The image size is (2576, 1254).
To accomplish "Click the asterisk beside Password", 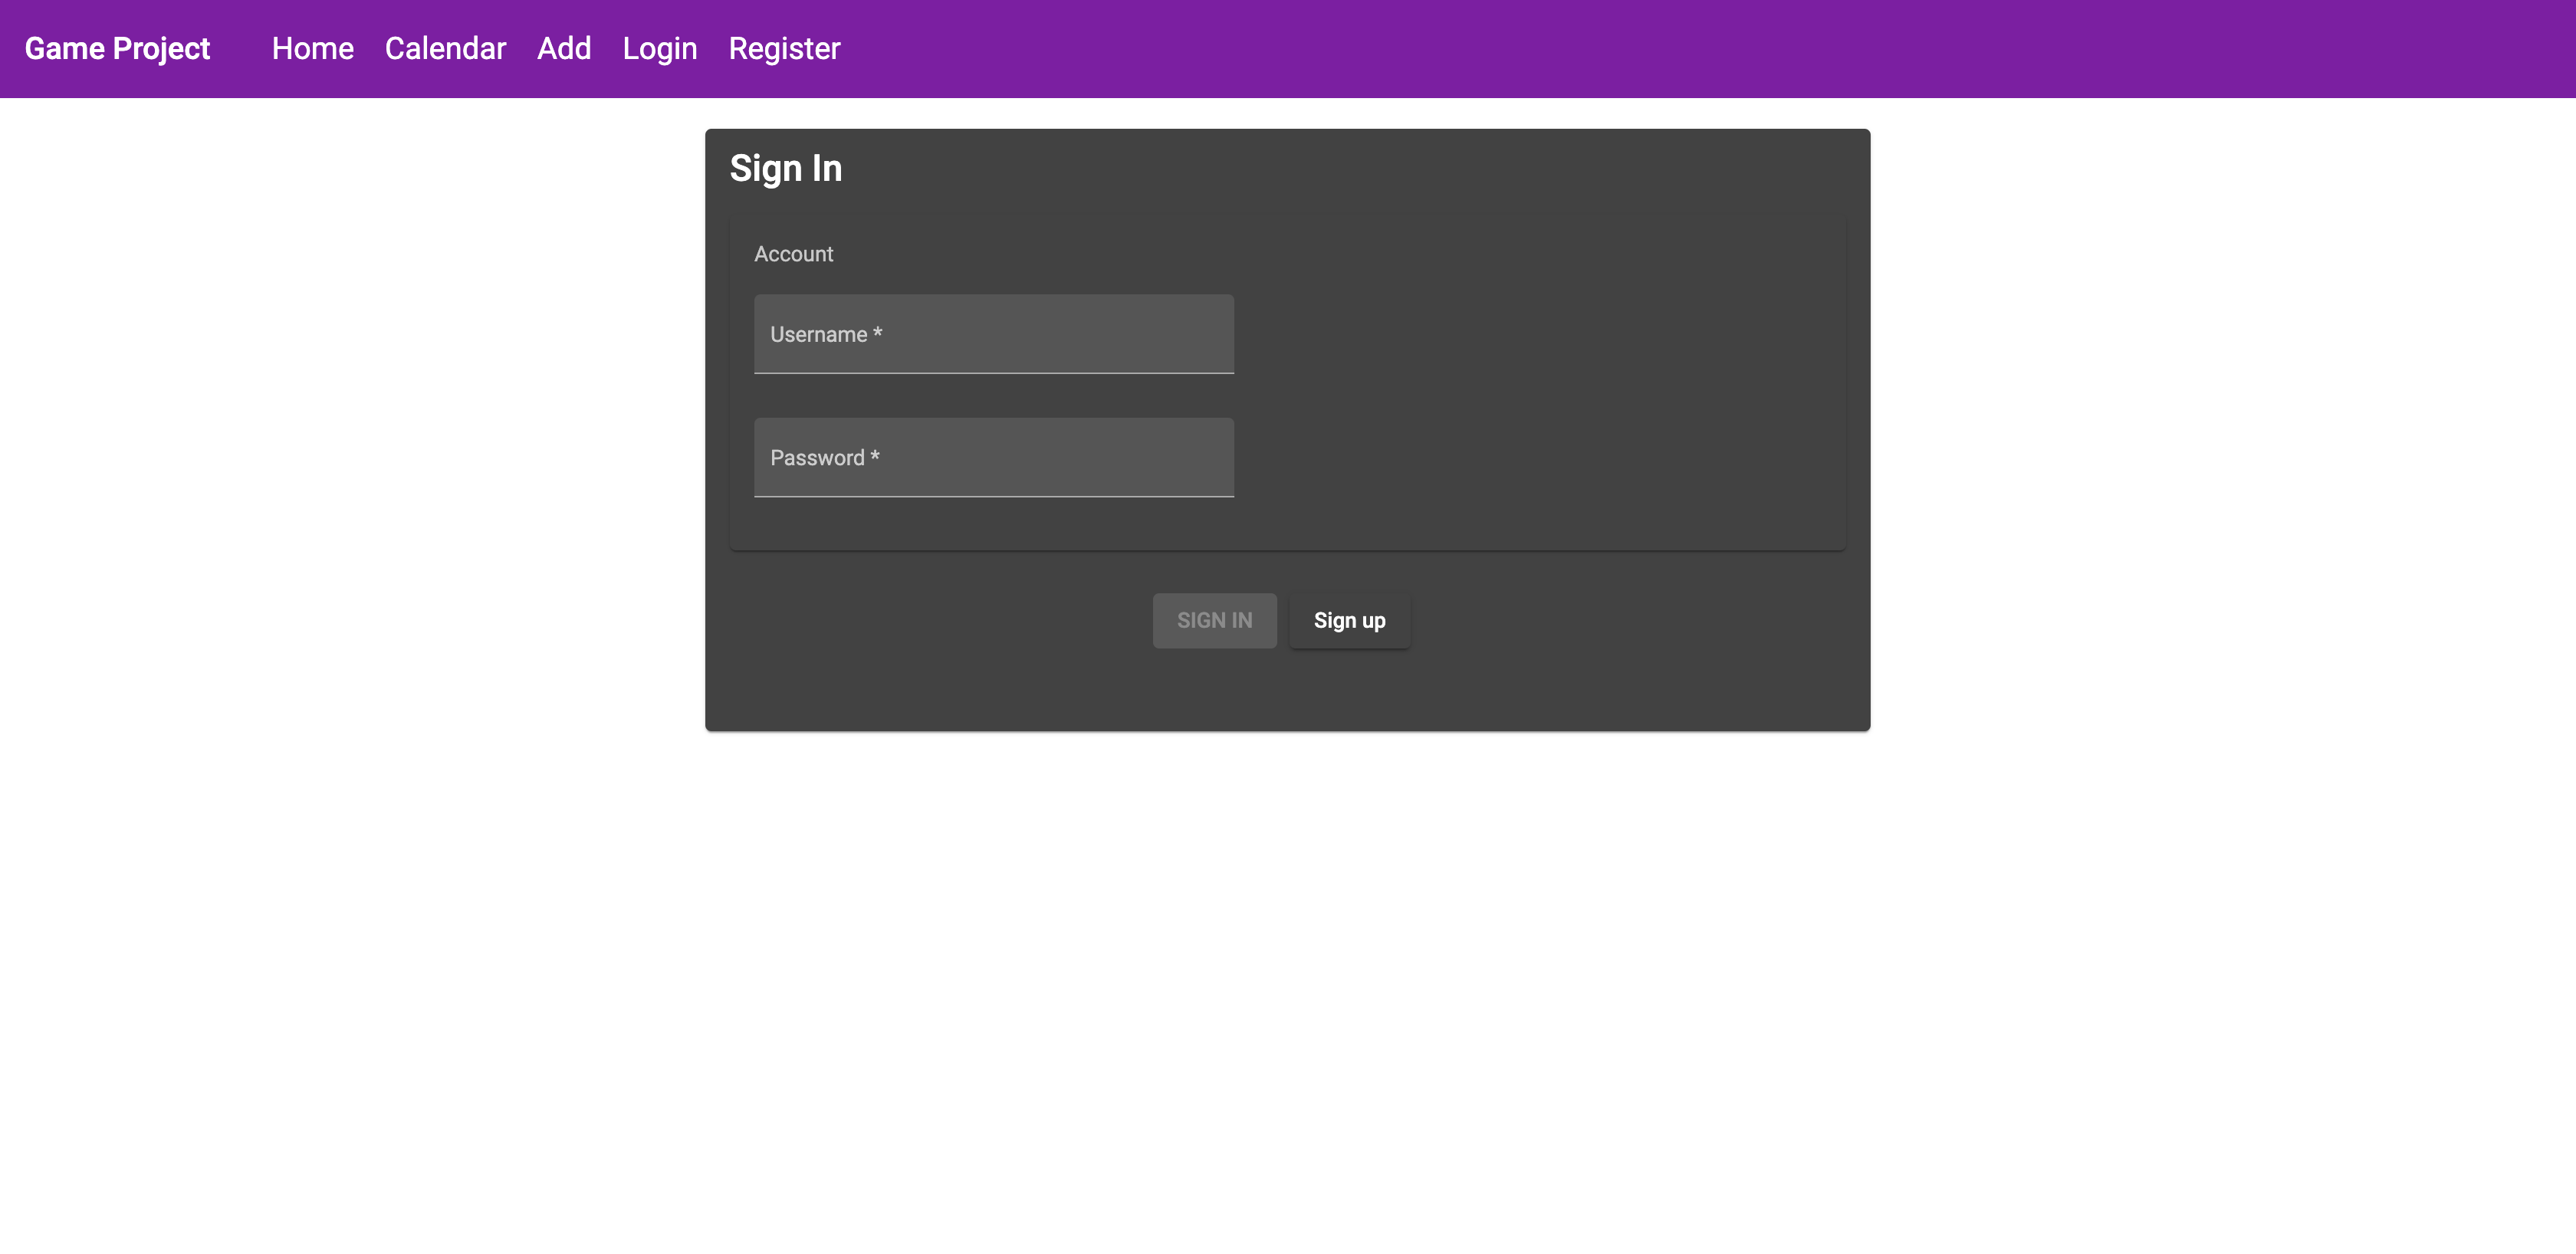I will 875,456.
